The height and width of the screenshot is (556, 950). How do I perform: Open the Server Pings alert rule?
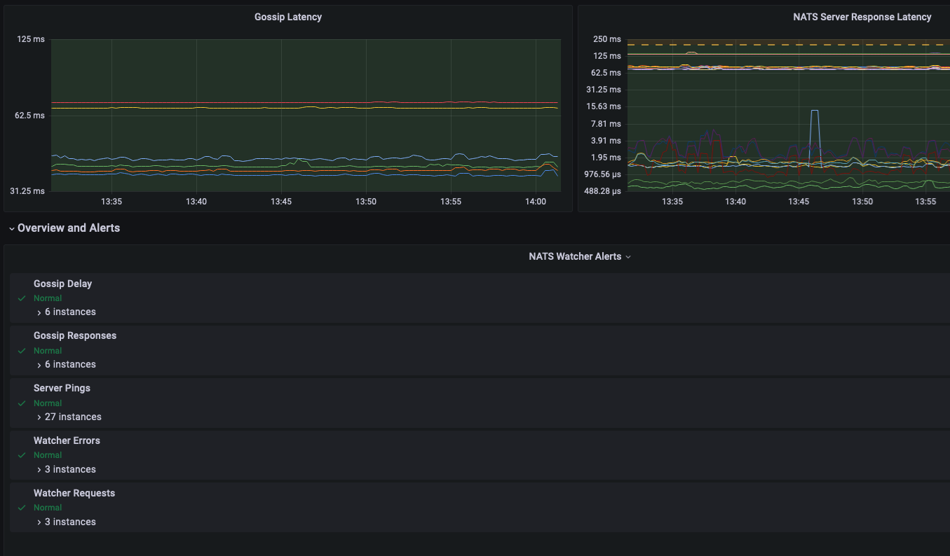(x=62, y=388)
